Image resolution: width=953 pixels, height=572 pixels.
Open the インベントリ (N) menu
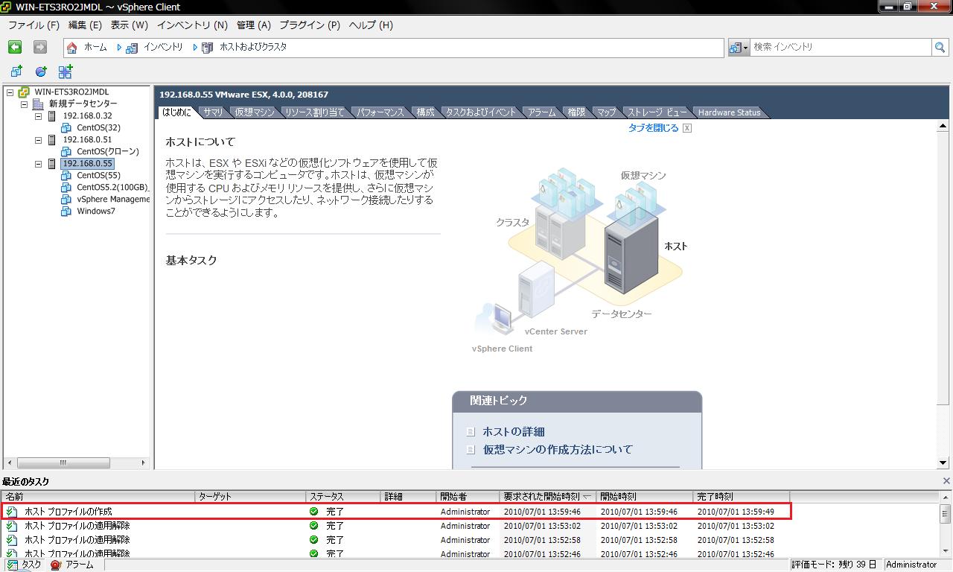point(192,25)
